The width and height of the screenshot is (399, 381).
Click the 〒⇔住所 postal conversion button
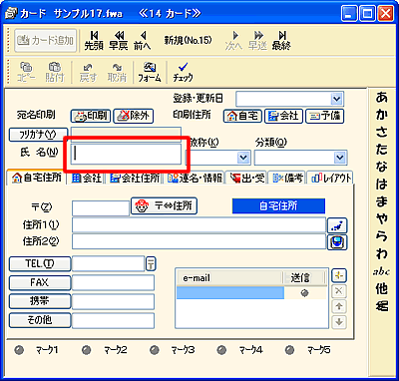(164, 205)
